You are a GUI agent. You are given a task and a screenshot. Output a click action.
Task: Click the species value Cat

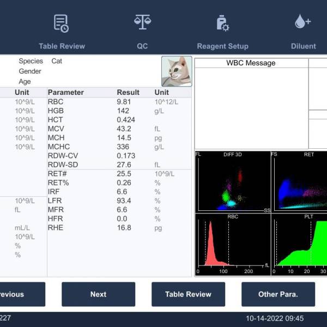[57, 61]
